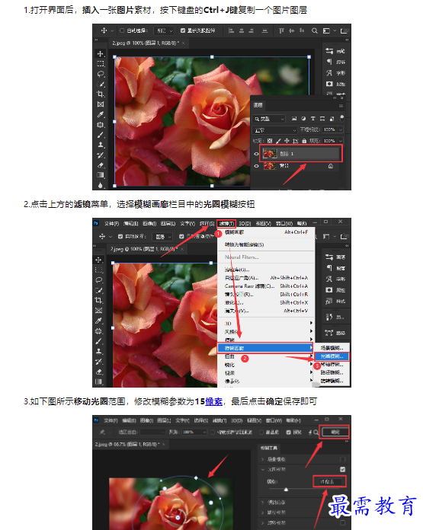
Task: Expand the field blur section in blur tools panel
Action: tap(263, 459)
